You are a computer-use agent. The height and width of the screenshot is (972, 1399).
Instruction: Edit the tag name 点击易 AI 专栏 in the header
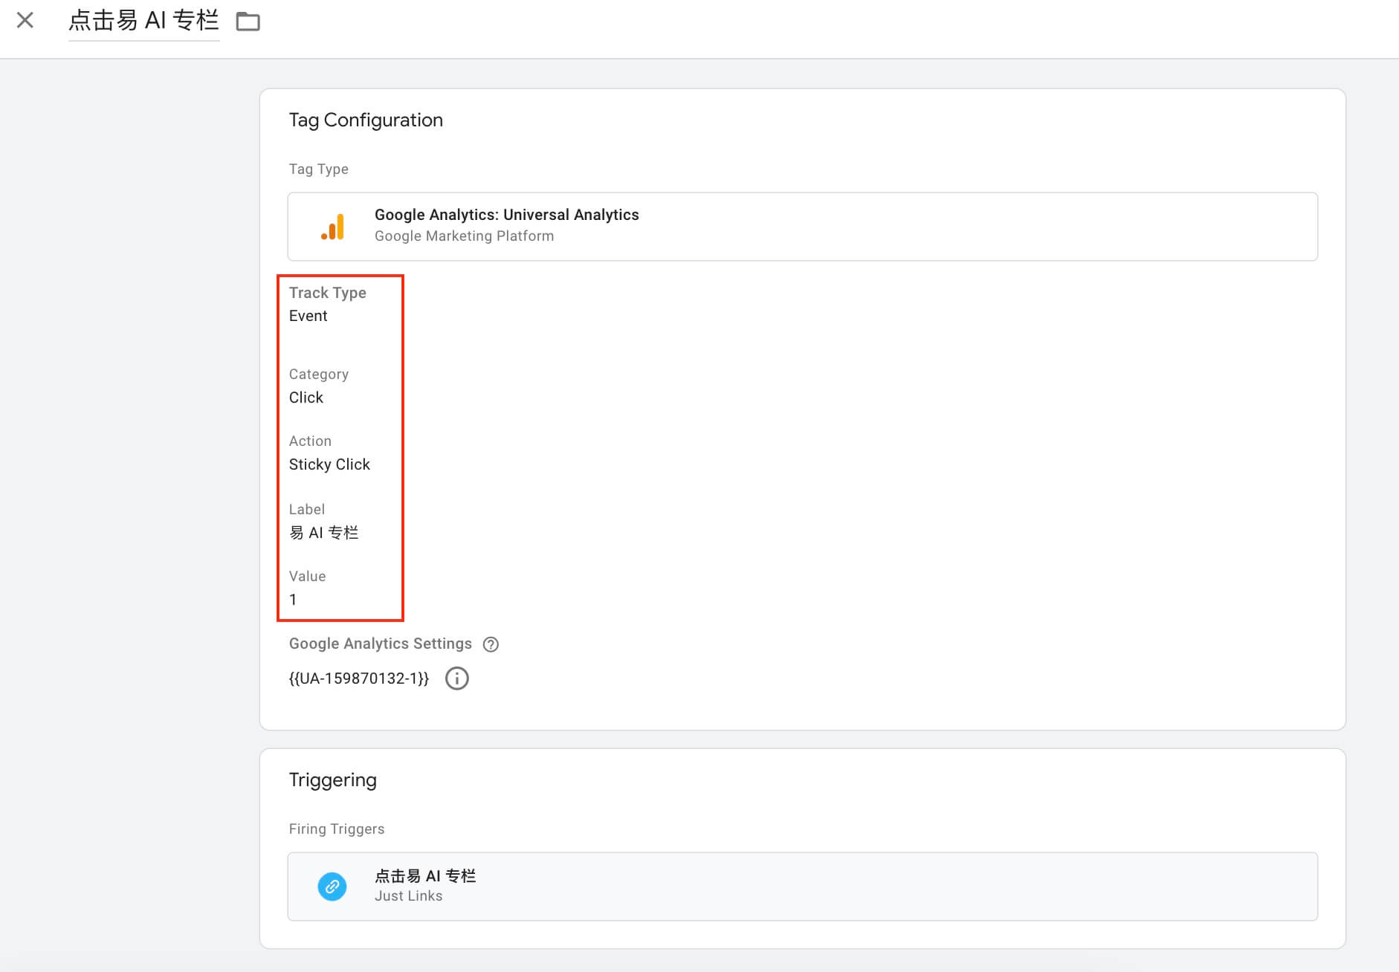(x=143, y=21)
